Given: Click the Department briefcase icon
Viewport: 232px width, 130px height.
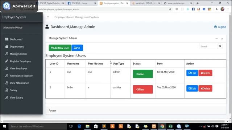Looking at the screenshot, I should 7,47.
